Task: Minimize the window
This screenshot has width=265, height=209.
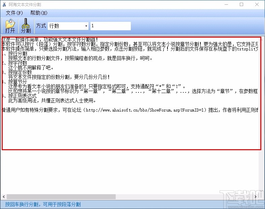Action: pos(226,5)
